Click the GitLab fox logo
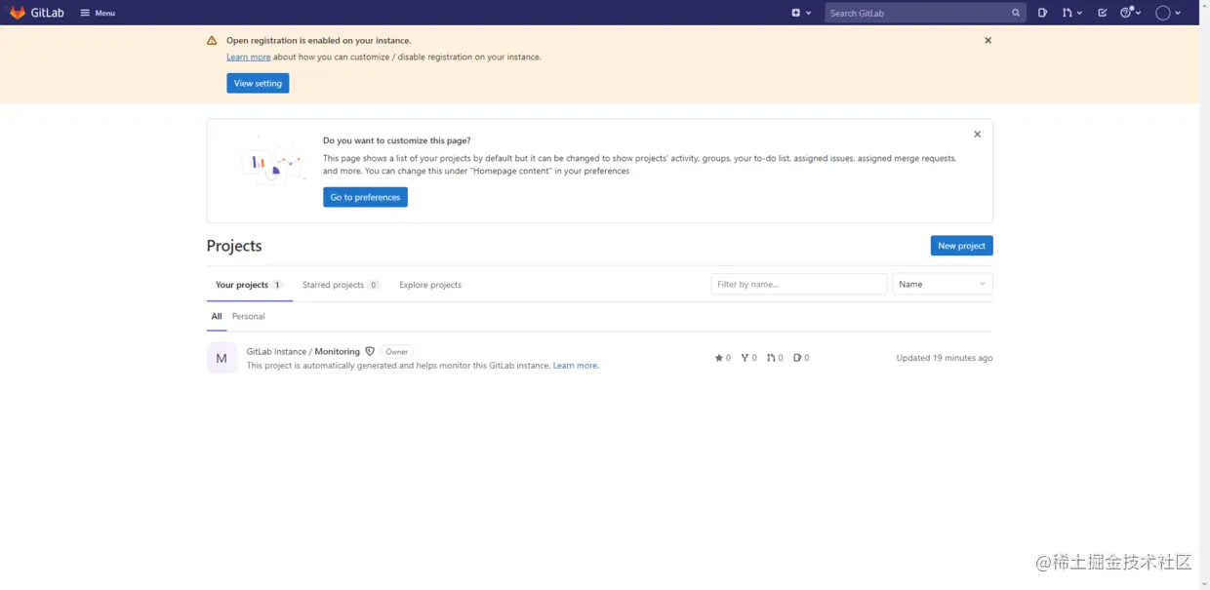 pyautogui.click(x=18, y=13)
